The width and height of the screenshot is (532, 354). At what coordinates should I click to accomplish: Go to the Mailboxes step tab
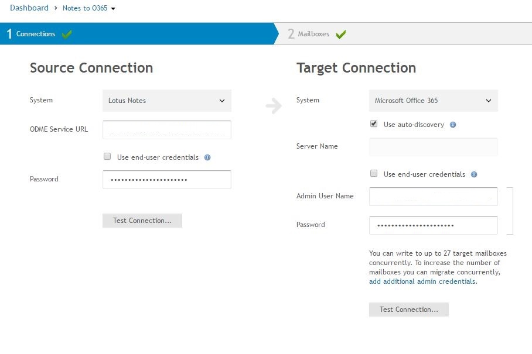click(313, 34)
